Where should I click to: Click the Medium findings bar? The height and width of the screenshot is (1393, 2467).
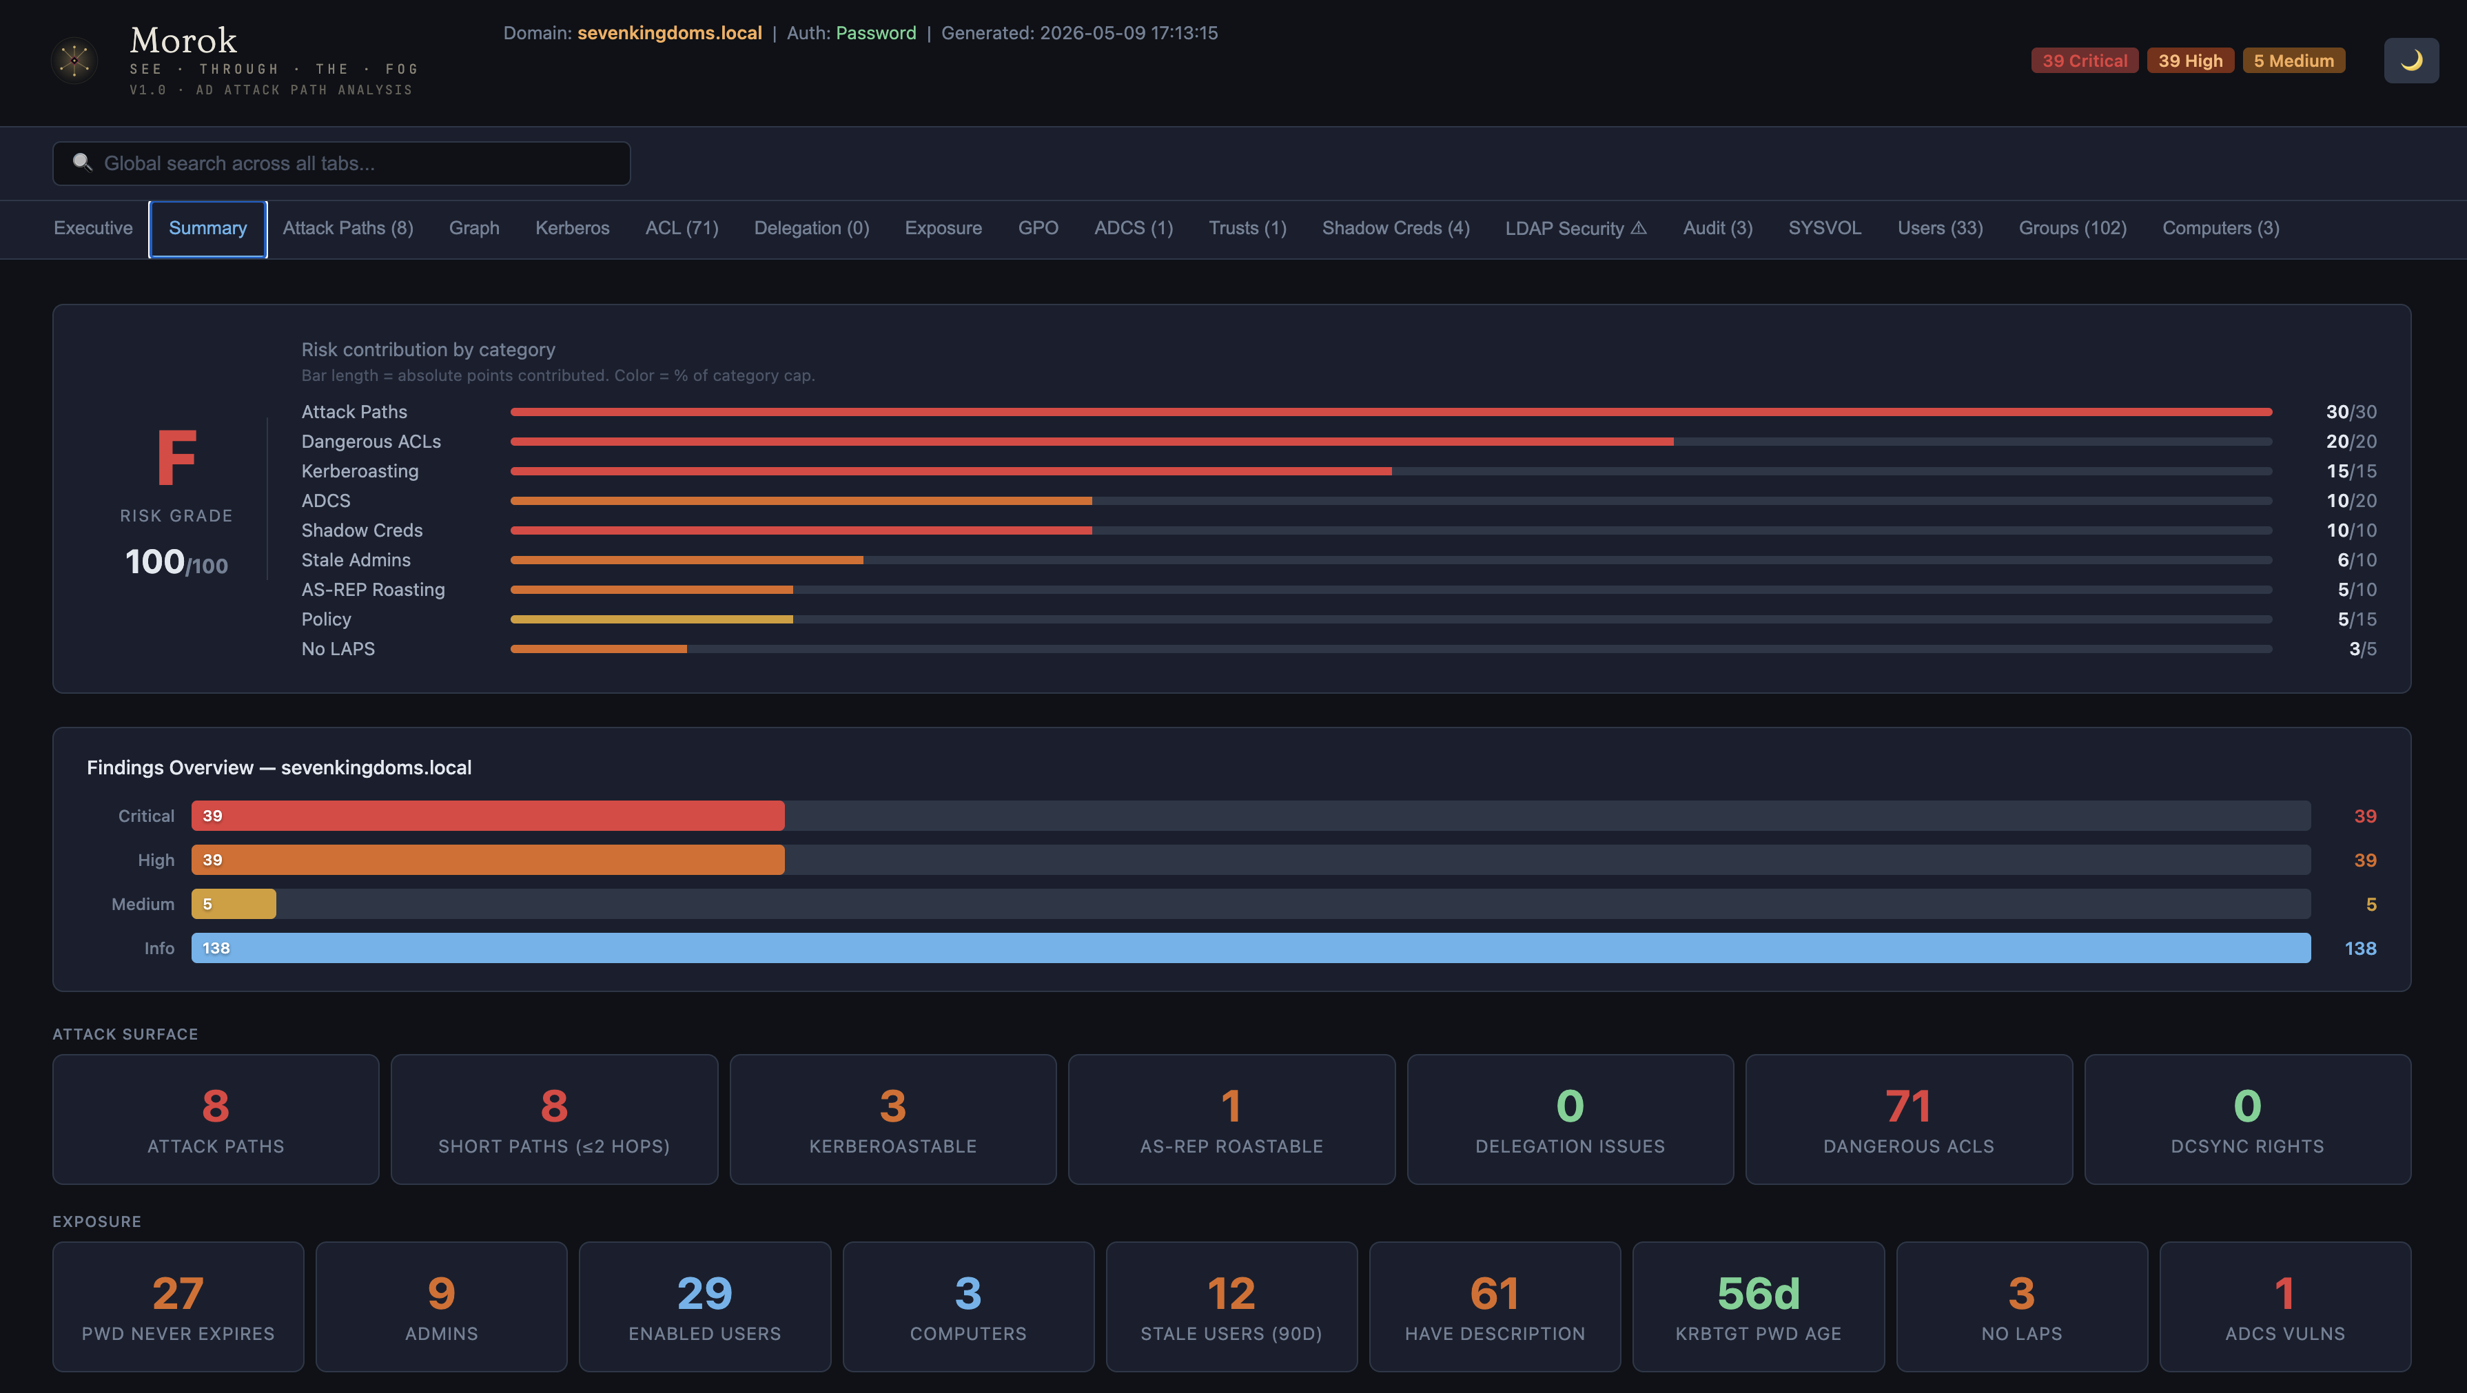click(1251, 904)
